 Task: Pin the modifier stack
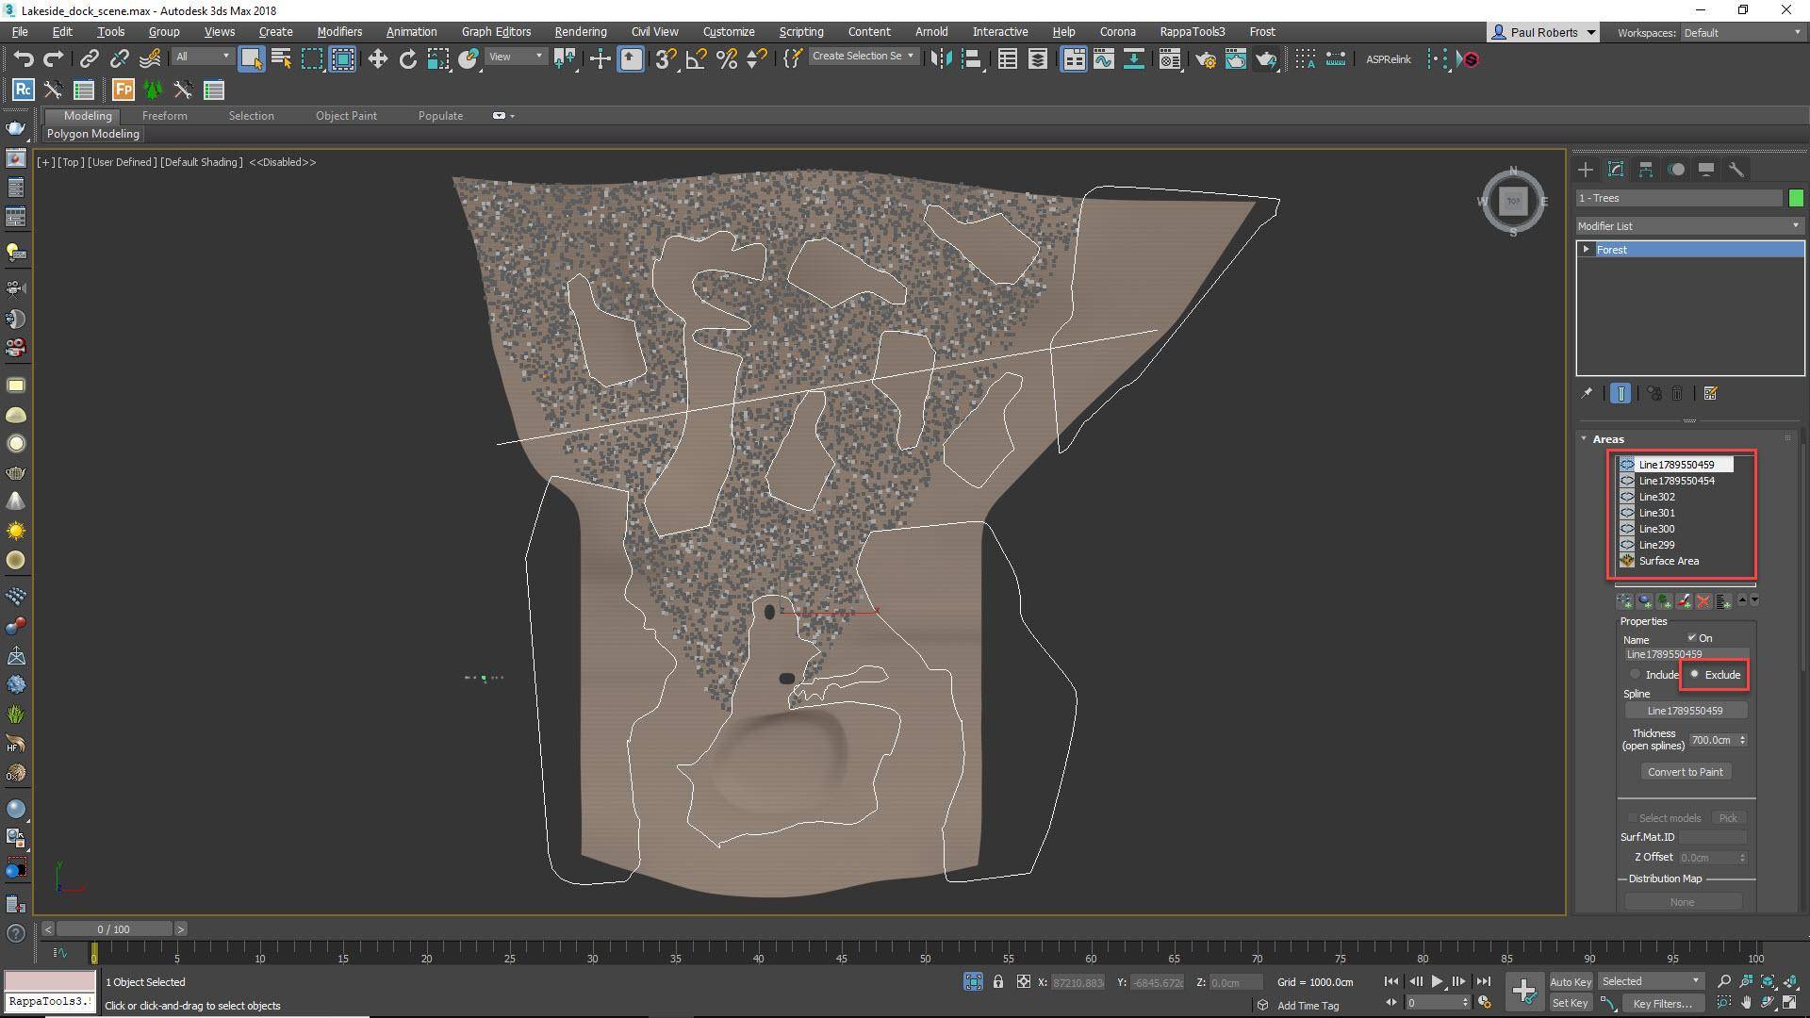click(x=1587, y=393)
